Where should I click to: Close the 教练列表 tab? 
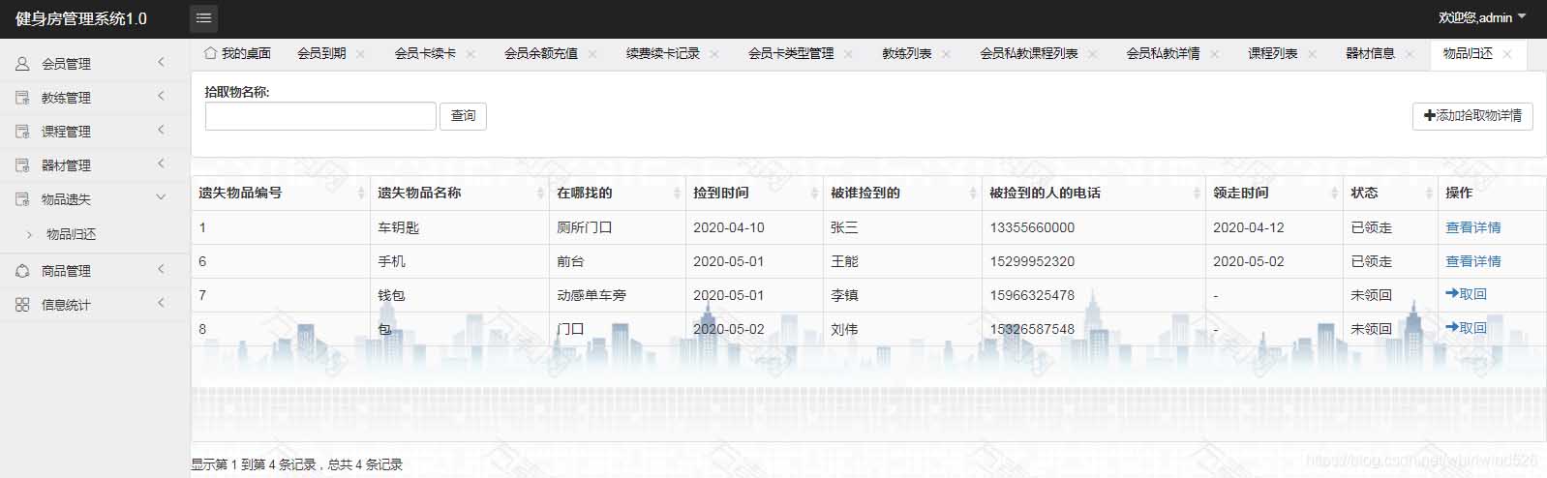click(947, 54)
